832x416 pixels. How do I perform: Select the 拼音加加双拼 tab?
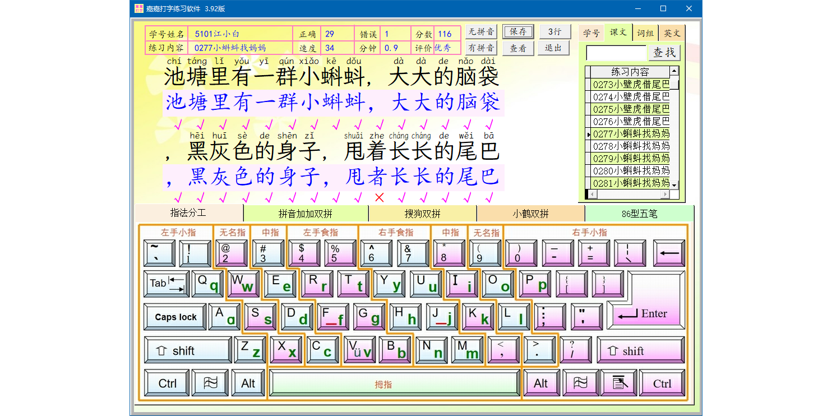tap(306, 214)
